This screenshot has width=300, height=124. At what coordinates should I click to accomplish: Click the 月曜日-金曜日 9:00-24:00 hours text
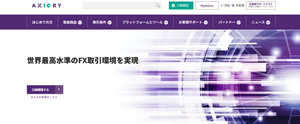(261, 7)
